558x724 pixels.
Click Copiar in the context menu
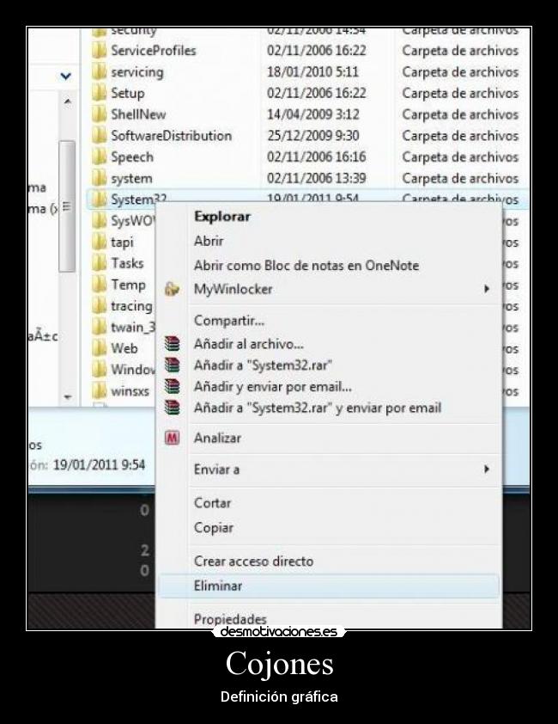coord(213,528)
